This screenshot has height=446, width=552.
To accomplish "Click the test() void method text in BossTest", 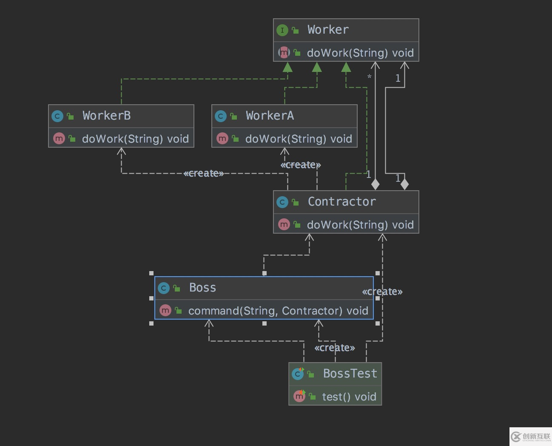I will (x=349, y=397).
